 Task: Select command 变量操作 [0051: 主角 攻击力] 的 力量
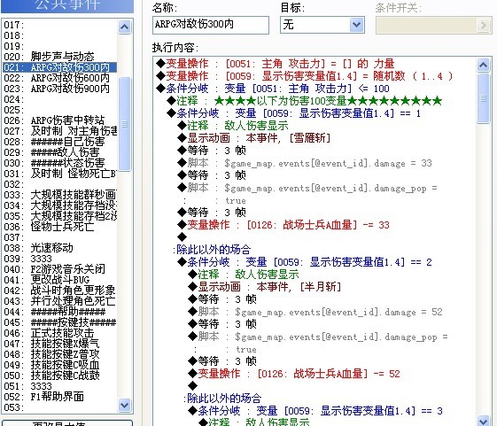pyautogui.click(x=276, y=64)
